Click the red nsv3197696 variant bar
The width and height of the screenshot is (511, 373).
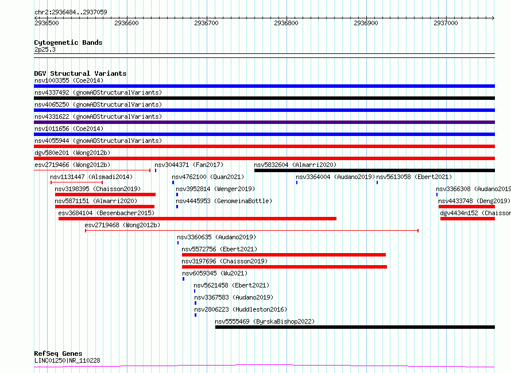click(x=285, y=267)
